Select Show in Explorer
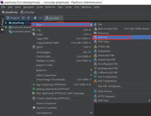Image resolution: width=151 pixels, height=116 pixels. pyautogui.click(x=62, y=103)
